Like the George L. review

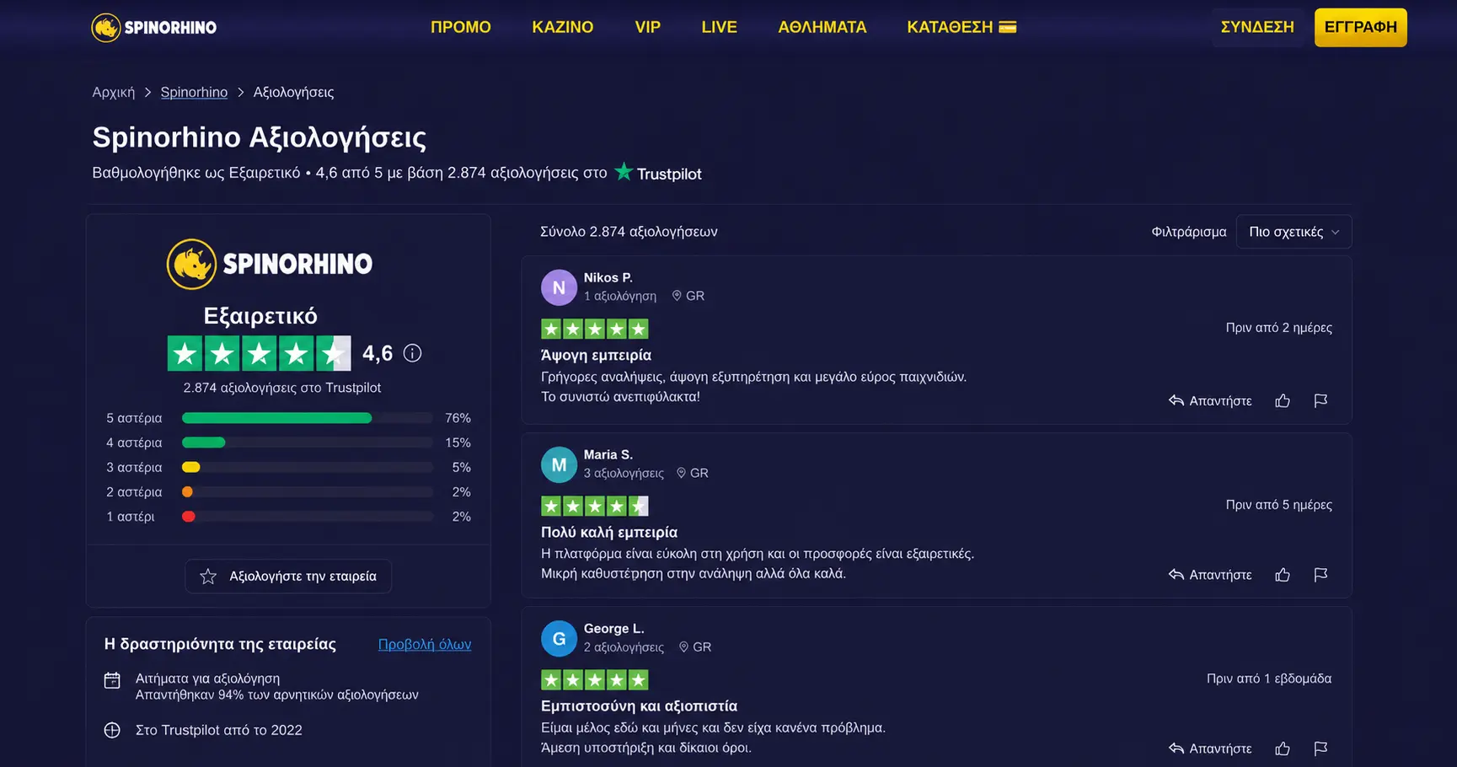(x=1283, y=748)
